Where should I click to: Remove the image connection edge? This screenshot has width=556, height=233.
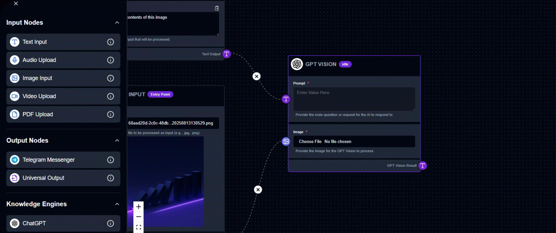(258, 190)
